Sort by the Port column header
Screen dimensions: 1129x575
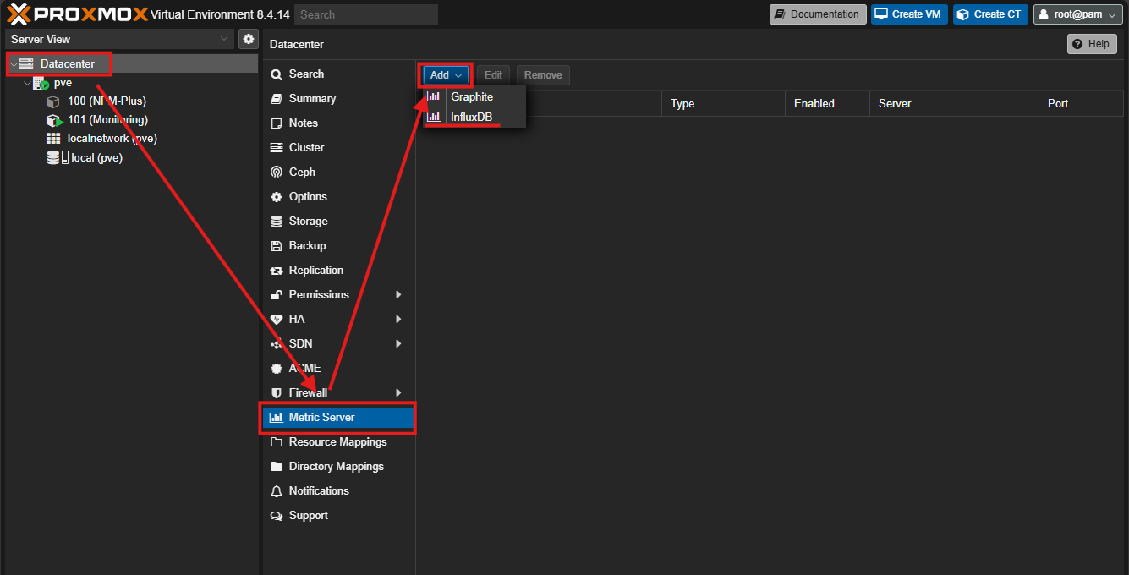pos(1081,104)
